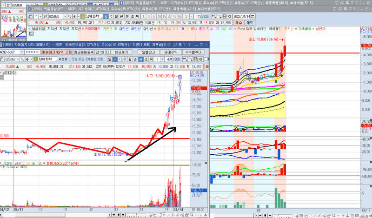Click the 2022/04/14 date input field
This screenshot has height=218, width=372.
(x=241, y=16)
